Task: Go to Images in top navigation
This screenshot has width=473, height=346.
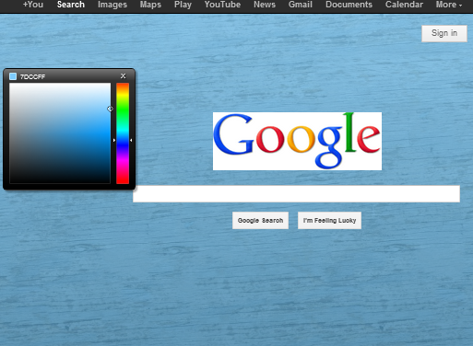Action: tap(112, 5)
